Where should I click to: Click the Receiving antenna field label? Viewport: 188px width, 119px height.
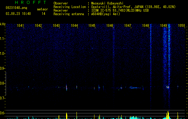[x=69, y=14]
